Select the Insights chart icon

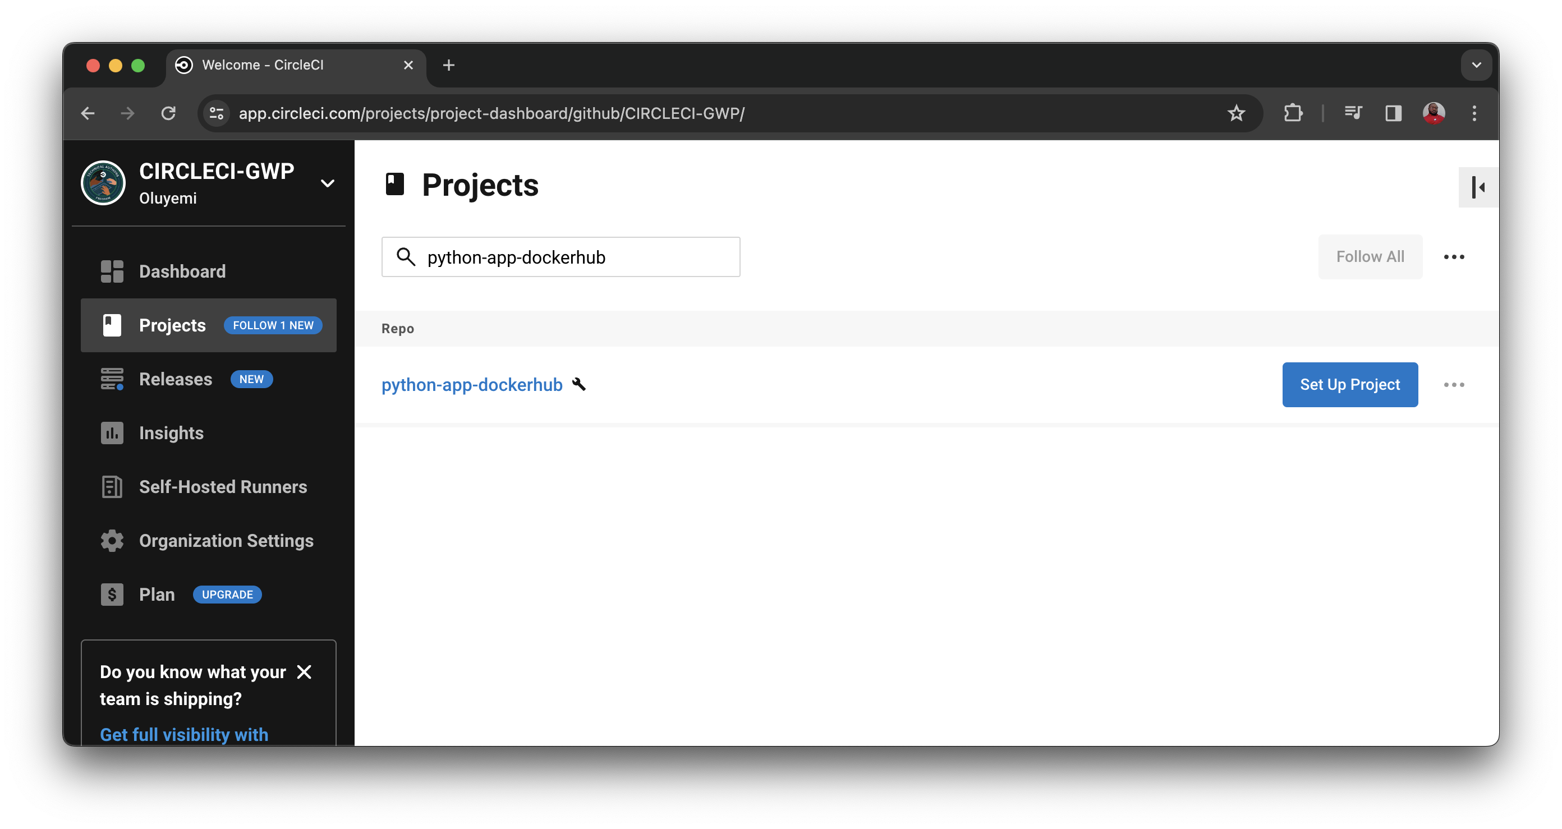112,432
